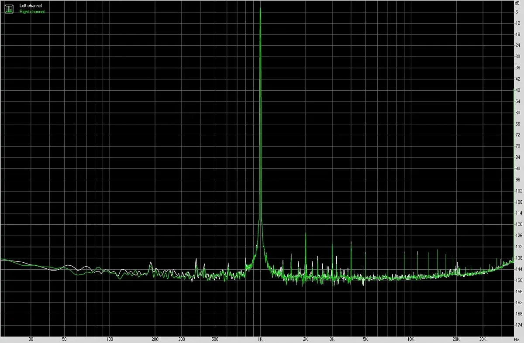The image size is (524, 343).
Task: Click the "50" frequency axis label
Action: point(64,339)
